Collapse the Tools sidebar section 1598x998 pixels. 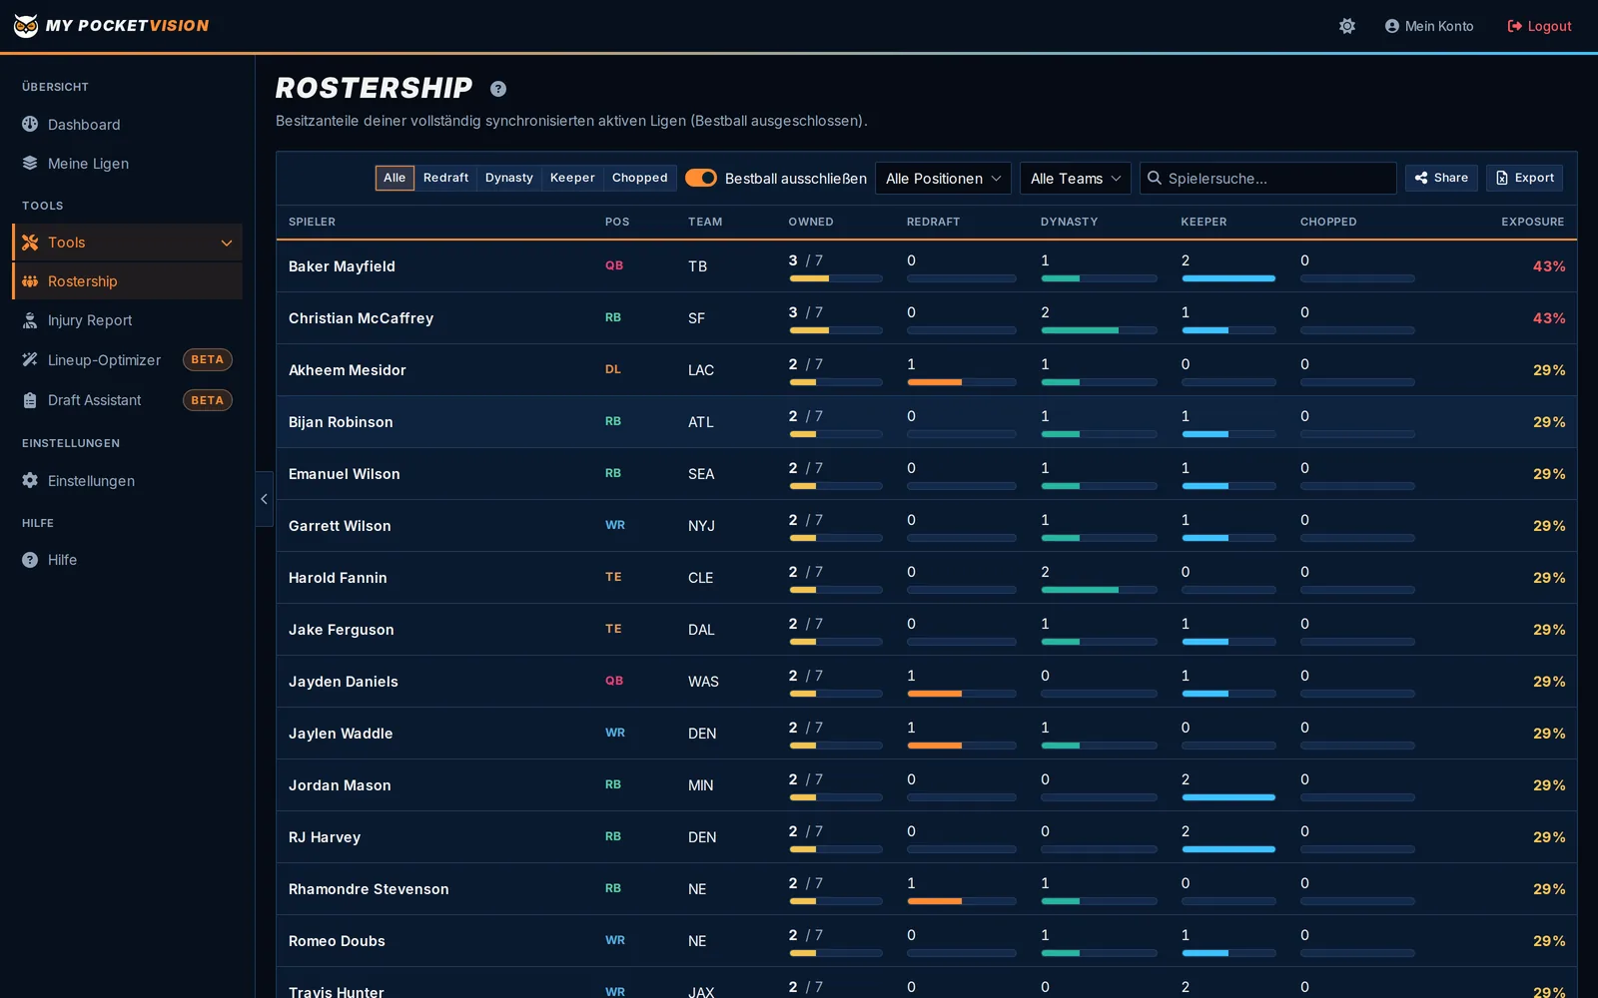[x=127, y=243]
